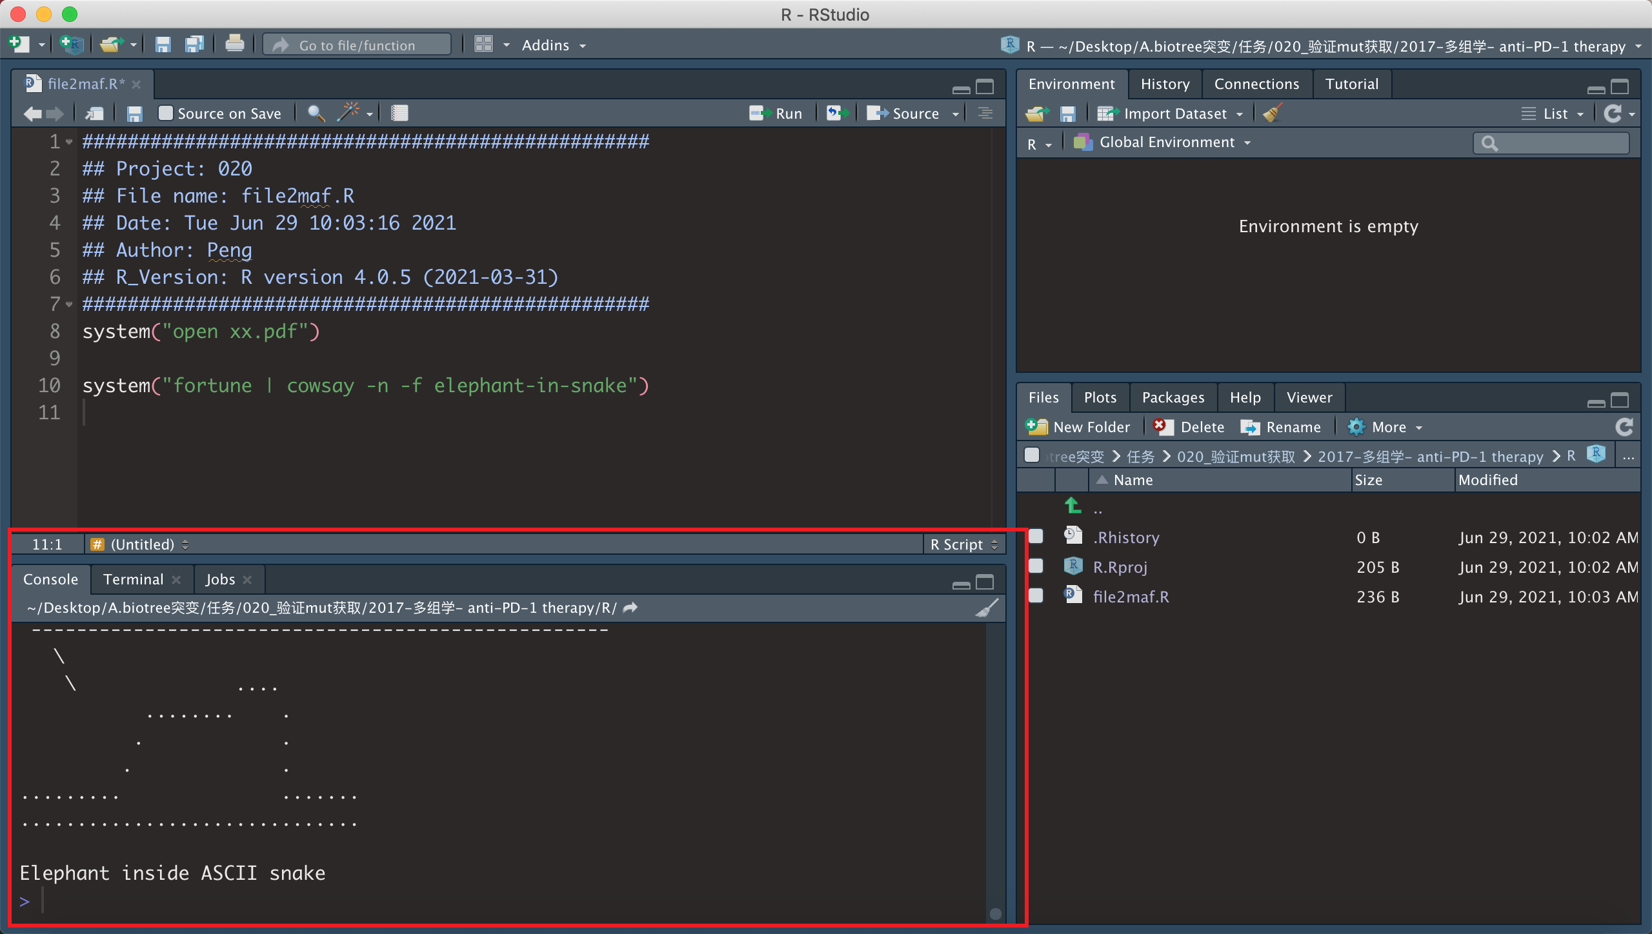Print the current file using printer icon
Screen dimensions: 1652x934
[234, 44]
